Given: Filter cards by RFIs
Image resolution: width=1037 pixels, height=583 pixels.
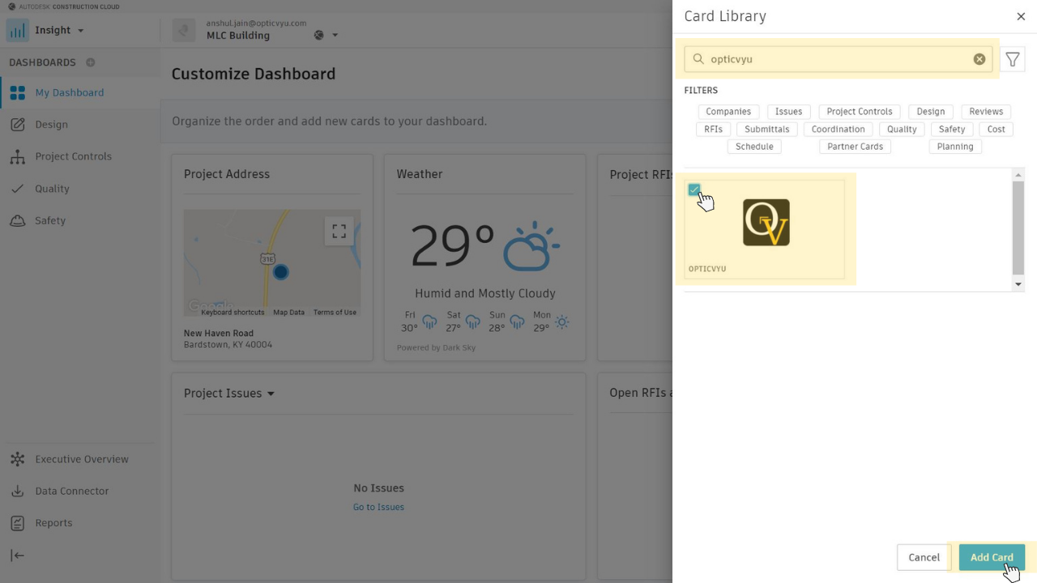Looking at the screenshot, I should 713,129.
